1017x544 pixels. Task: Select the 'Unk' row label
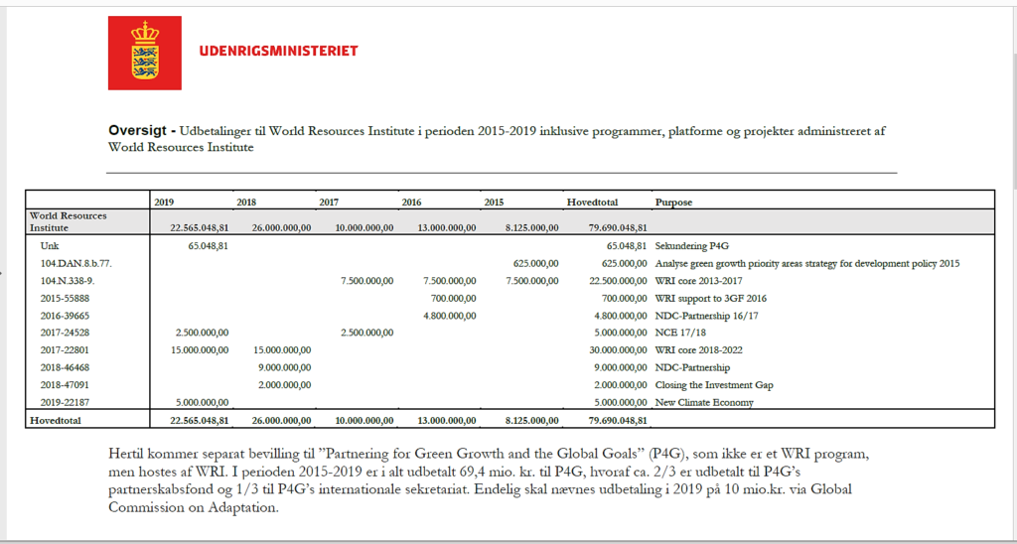tap(49, 246)
